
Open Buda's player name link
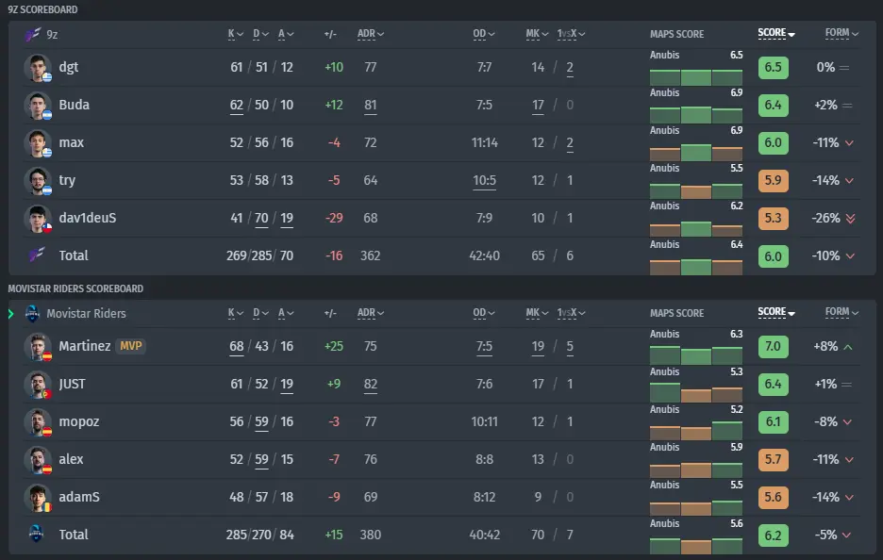75,106
